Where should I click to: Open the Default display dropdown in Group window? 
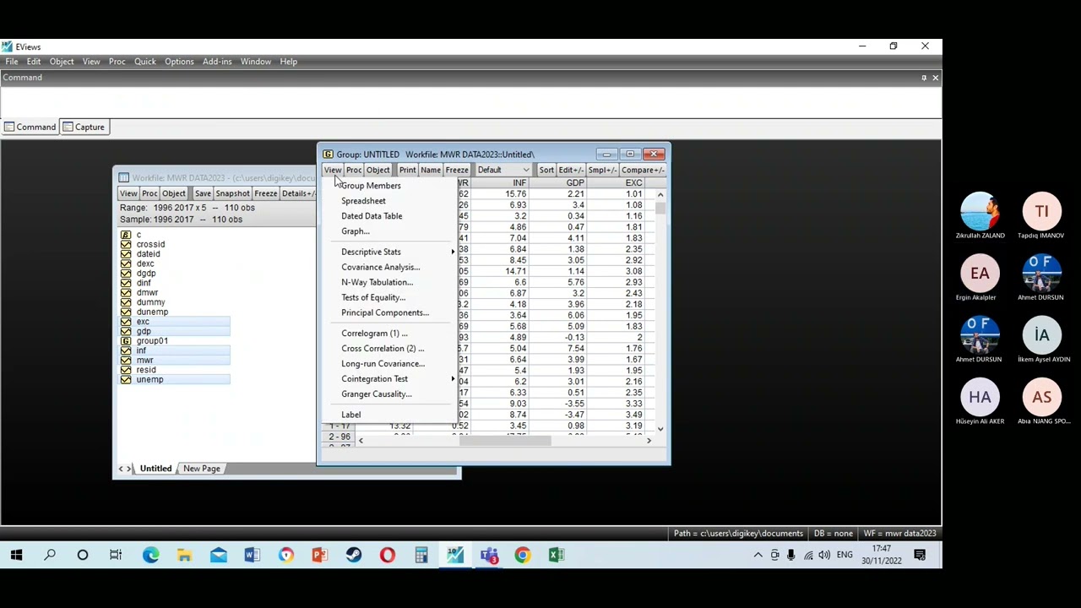503,170
